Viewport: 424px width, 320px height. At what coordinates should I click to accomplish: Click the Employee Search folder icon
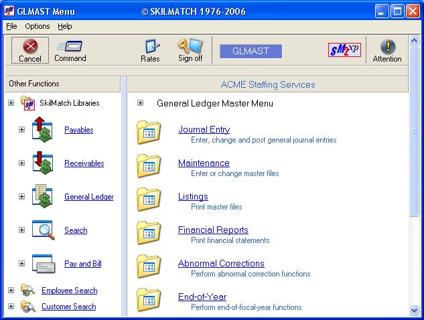coord(28,291)
